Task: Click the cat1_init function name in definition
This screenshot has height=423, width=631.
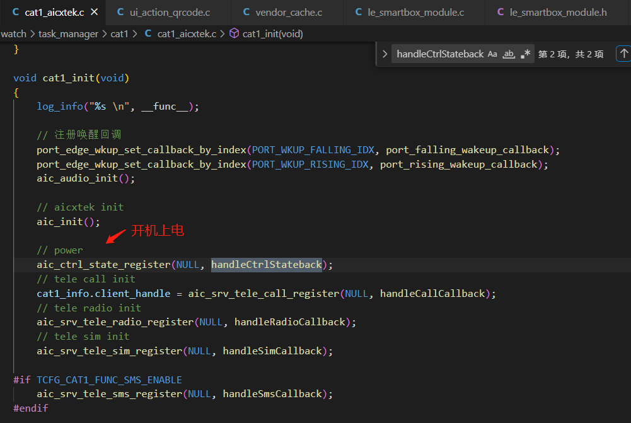Action: click(69, 78)
